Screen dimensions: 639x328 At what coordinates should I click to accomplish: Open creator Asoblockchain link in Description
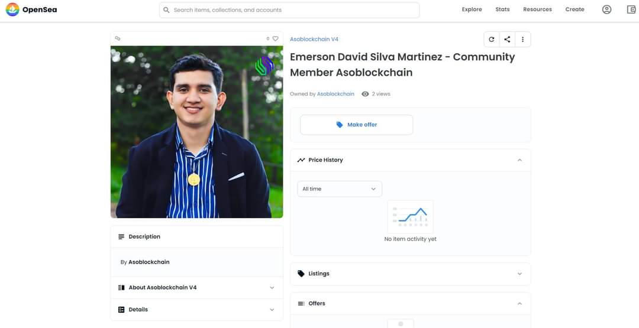pyautogui.click(x=149, y=262)
